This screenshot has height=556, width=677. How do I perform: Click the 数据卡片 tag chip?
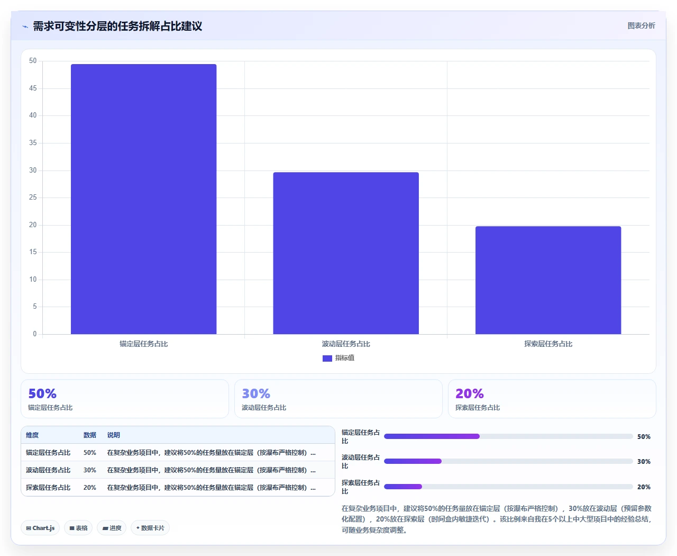tap(150, 528)
